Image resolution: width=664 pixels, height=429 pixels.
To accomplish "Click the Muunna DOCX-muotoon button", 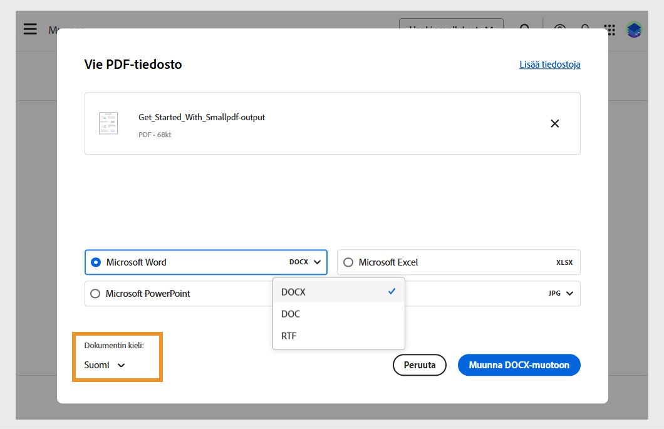I will (519, 365).
